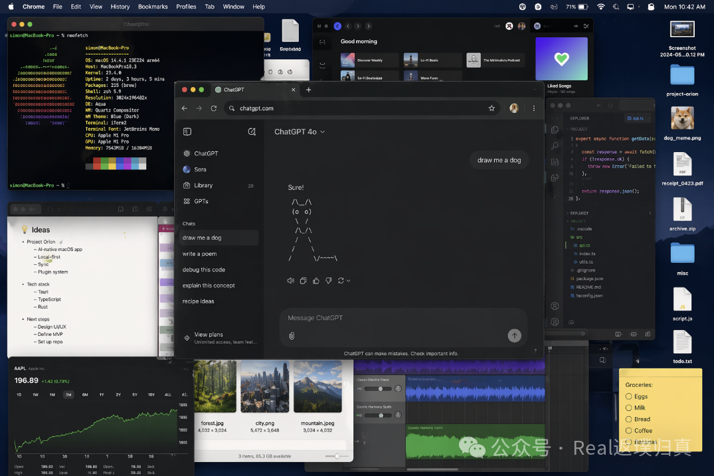Copy the ChatGPT response
Image resolution: width=714 pixels, height=476 pixels.
304,281
